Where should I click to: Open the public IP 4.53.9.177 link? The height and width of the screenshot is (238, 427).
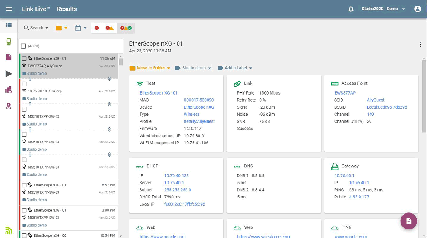[359, 197]
